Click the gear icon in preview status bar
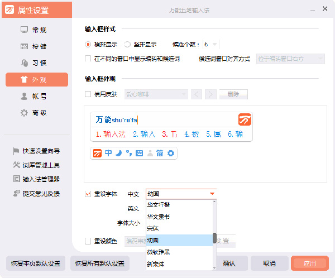Screen dimensions: 335x278 click(x=171, y=153)
